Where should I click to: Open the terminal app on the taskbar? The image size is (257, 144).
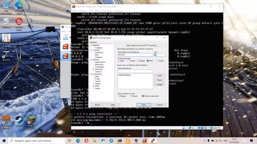click(x=120, y=140)
